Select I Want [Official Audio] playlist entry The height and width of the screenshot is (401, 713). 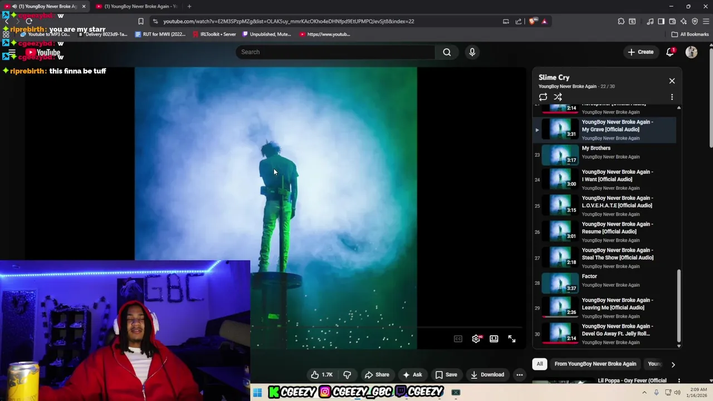[x=605, y=180]
